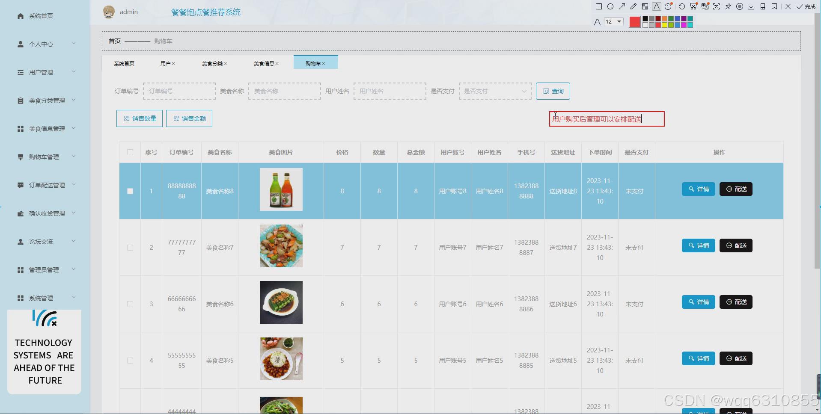
Task: Check the box for order row 4
Action: click(130, 361)
